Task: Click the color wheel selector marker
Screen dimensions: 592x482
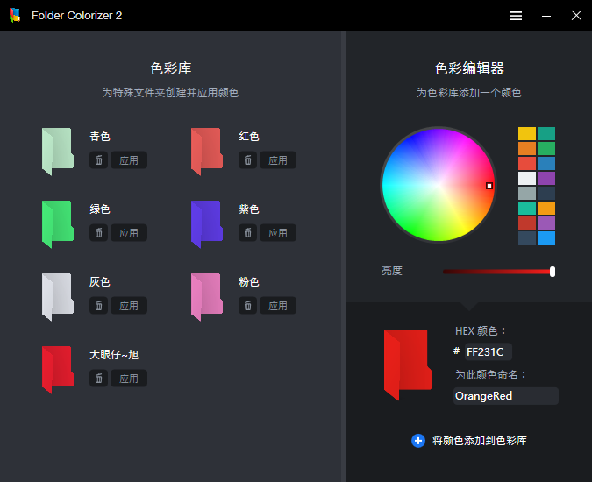Action: click(489, 186)
